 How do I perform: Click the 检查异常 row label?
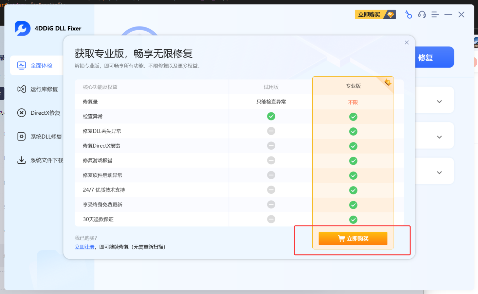93,116
